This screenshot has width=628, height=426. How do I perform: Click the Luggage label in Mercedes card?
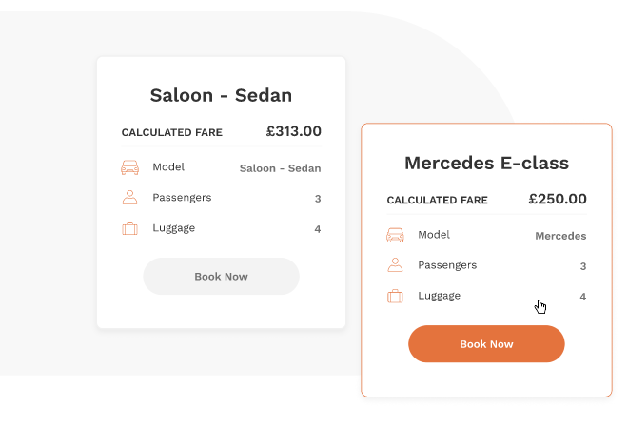439,296
